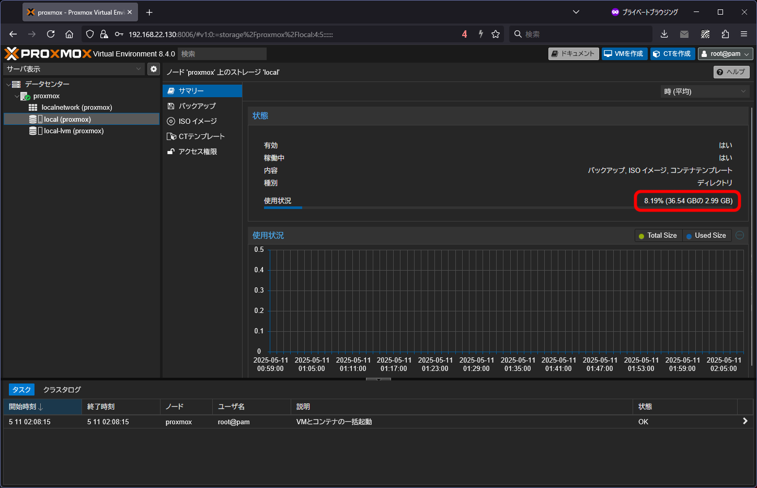Click the 8.19% usage value text

click(688, 201)
